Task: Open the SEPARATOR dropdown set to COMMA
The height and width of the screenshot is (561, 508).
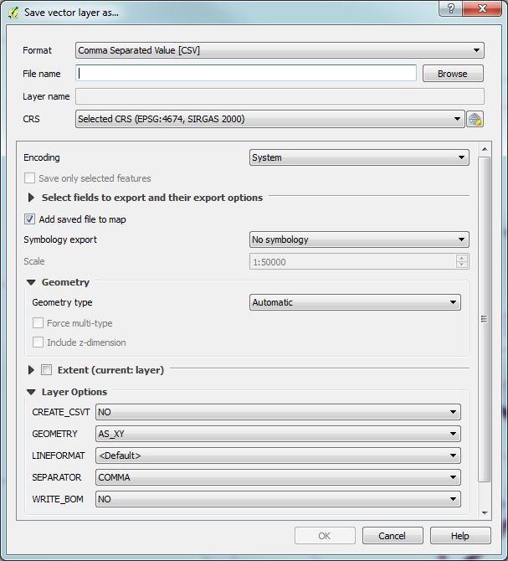Action: click(x=278, y=477)
